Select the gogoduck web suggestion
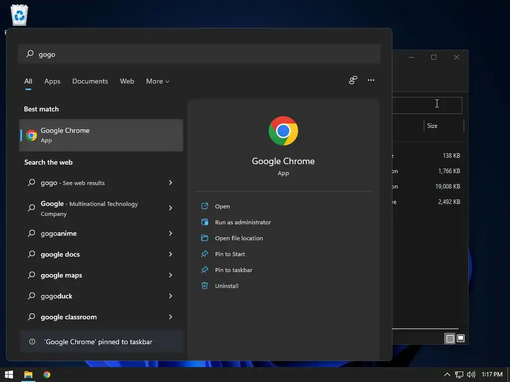510x382 pixels. (101, 296)
